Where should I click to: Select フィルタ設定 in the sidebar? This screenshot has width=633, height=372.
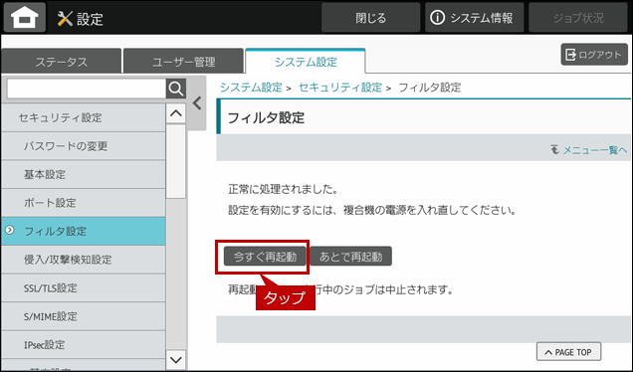(84, 231)
